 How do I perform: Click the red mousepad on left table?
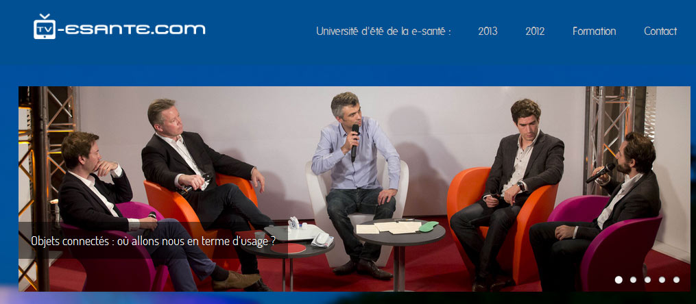288,248
